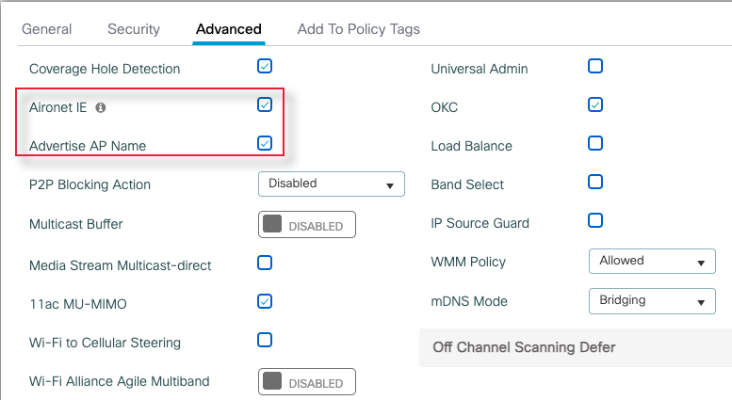Viewport: 732px width, 400px height.
Task: Click the Aironet IE info icon
Action: pos(101,107)
